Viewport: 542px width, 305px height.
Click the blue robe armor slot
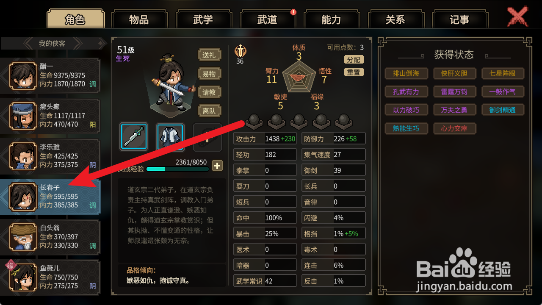coord(171,137)
